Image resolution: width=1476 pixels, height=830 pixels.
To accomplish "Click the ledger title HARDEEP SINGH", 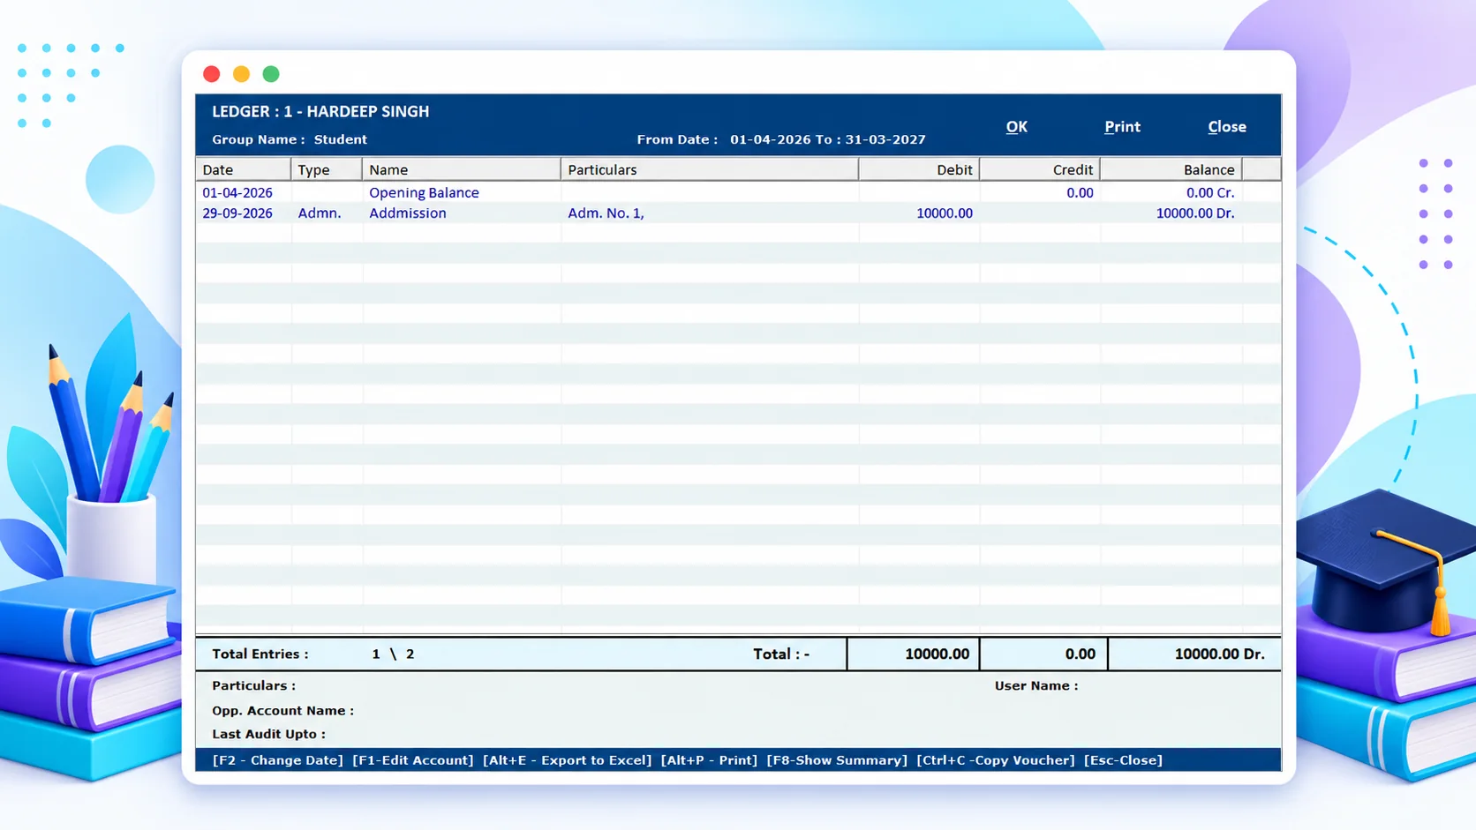I will coord(368,111).
